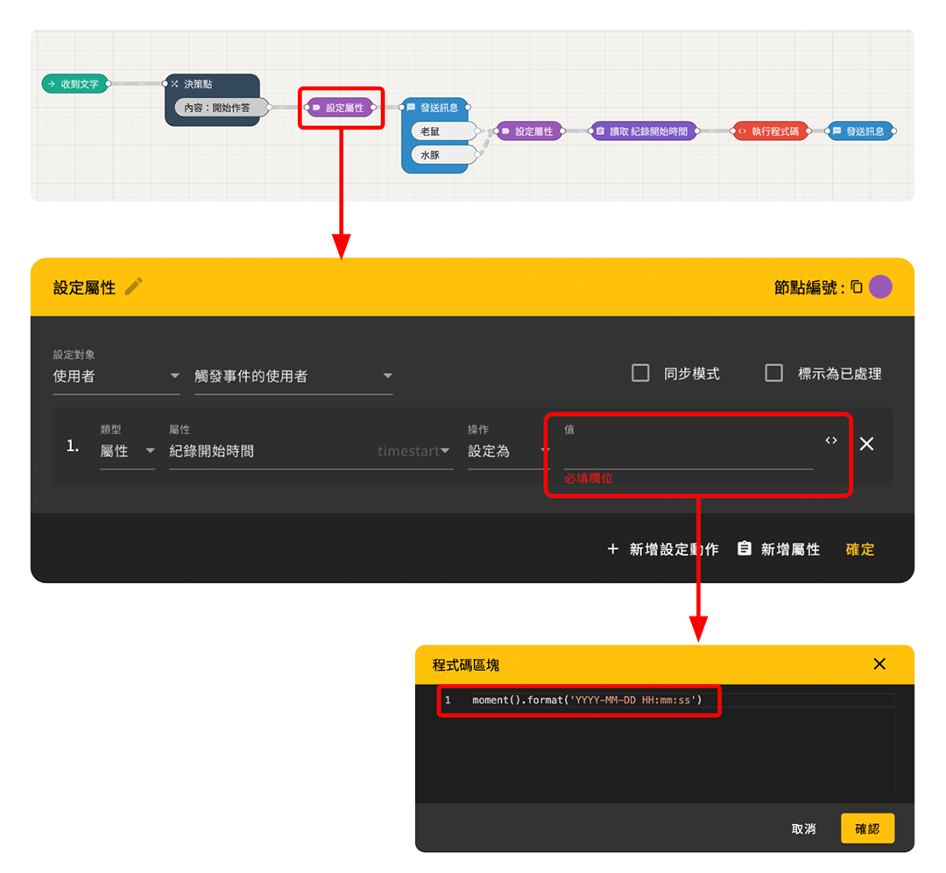This screenshot has width=946, height=873.
Task: Open code editor via <> icon
Action: (830, 440)
